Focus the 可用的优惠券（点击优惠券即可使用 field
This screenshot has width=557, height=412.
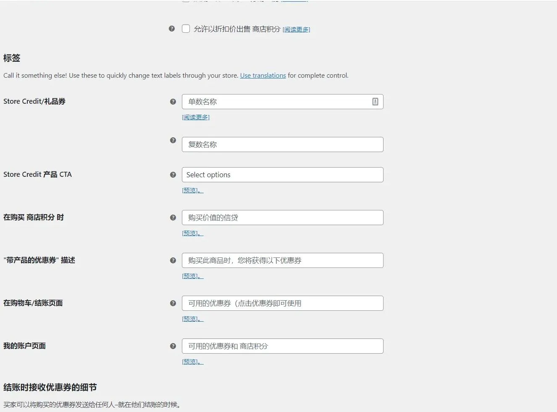pyautogui.click(x=282, y=303)
